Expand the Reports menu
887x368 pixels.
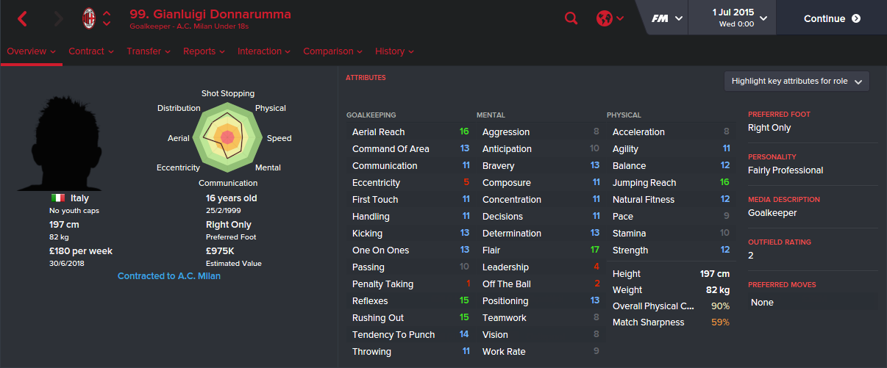[204, 51]
